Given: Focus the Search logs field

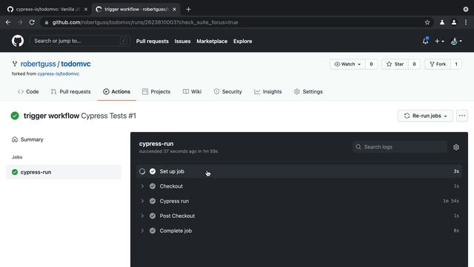Looking at the screenshot, I should point(400,147).
